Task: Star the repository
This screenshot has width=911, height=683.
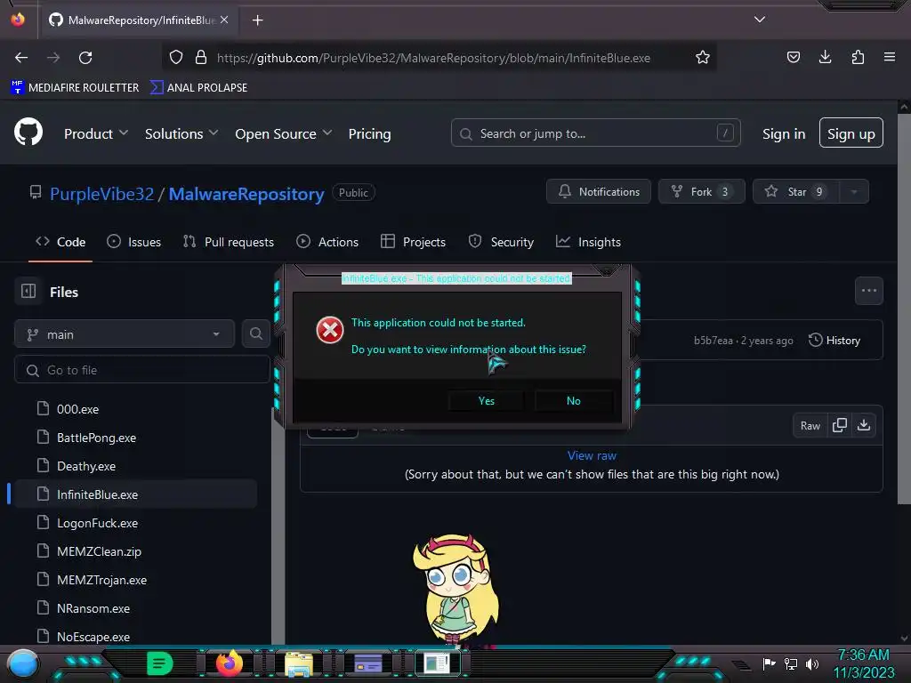Action: point(795,192)
